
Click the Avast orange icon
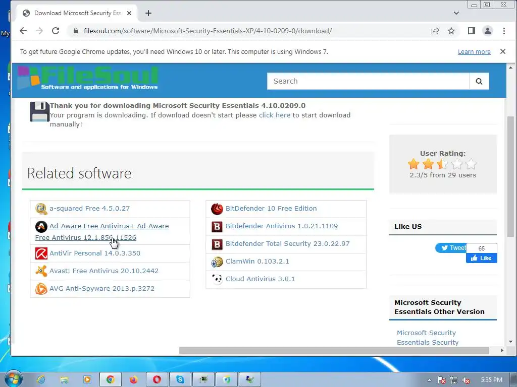pos(41,271)
